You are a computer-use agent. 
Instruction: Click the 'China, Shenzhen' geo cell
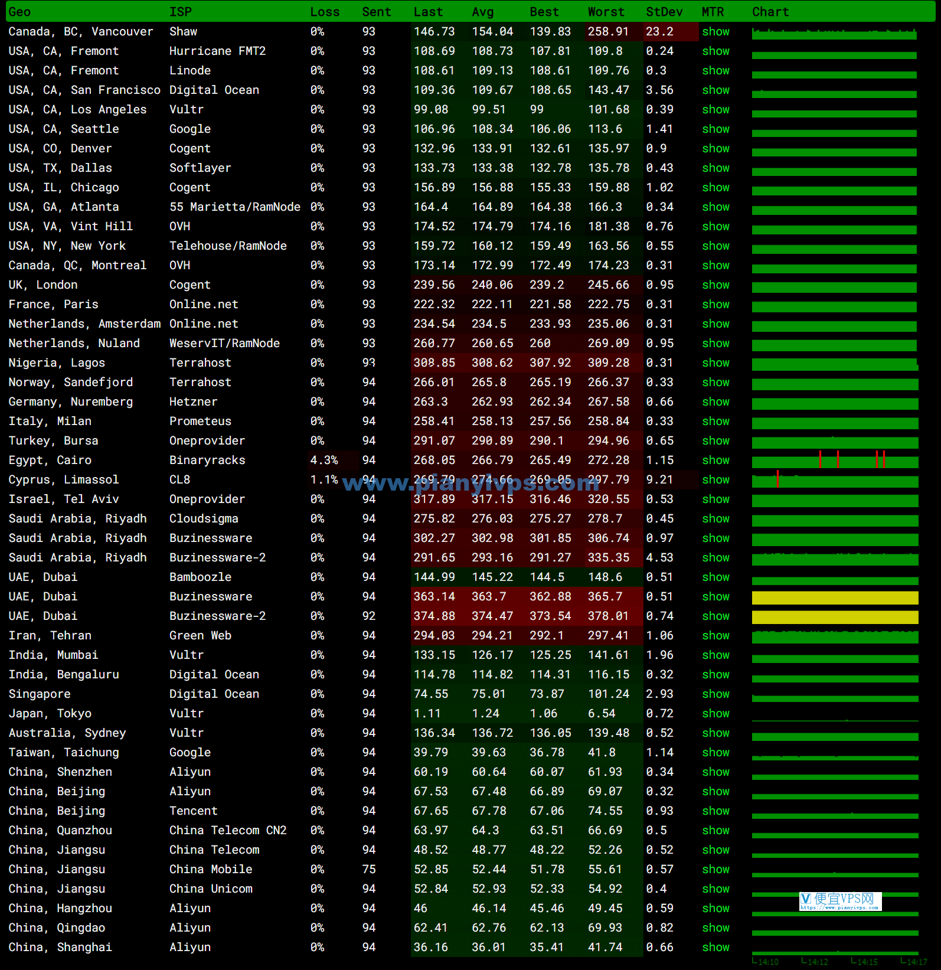60,772
